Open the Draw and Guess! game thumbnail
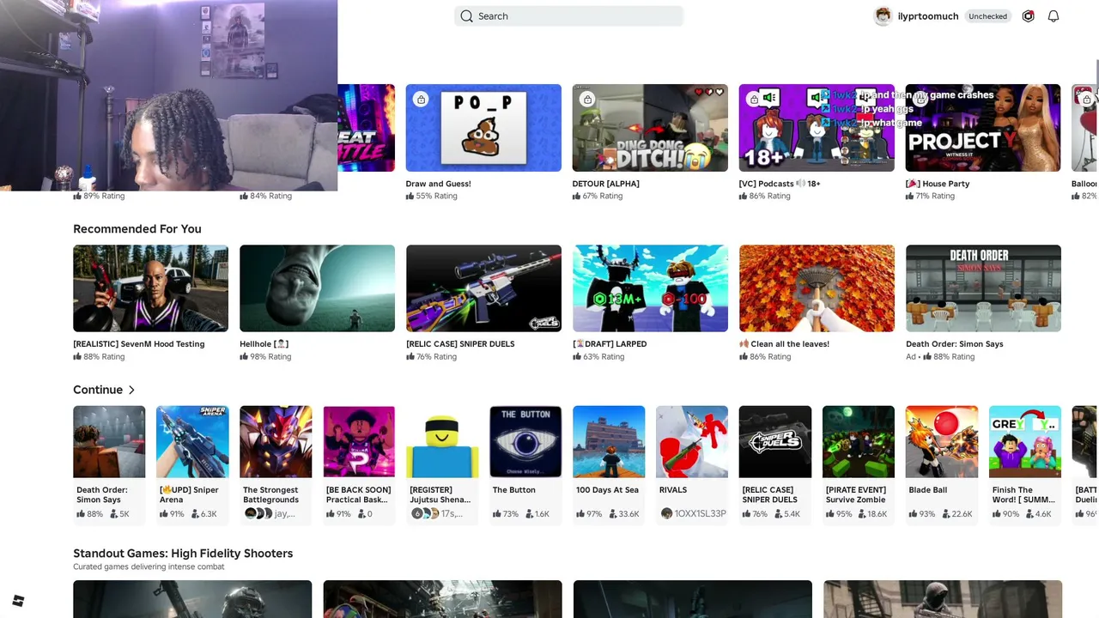Image resolution: width=1099 pixels, height=618 pixels. tap(483, 128)
